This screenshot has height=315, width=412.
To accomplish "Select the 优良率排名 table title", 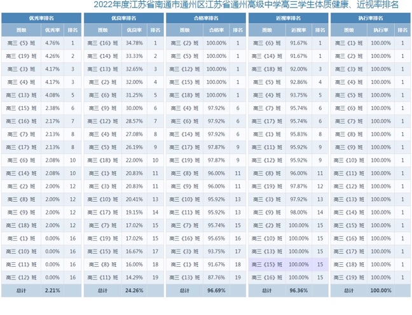I will (x=123, y=18).
